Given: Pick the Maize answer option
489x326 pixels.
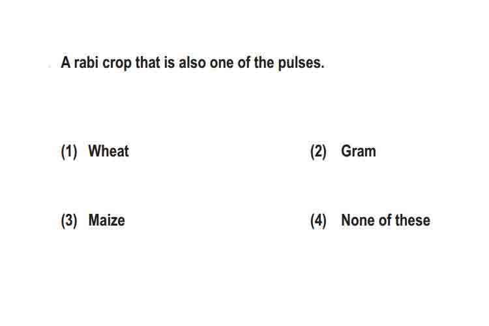Looking at the screenshot, I should [x=93, y=220].
